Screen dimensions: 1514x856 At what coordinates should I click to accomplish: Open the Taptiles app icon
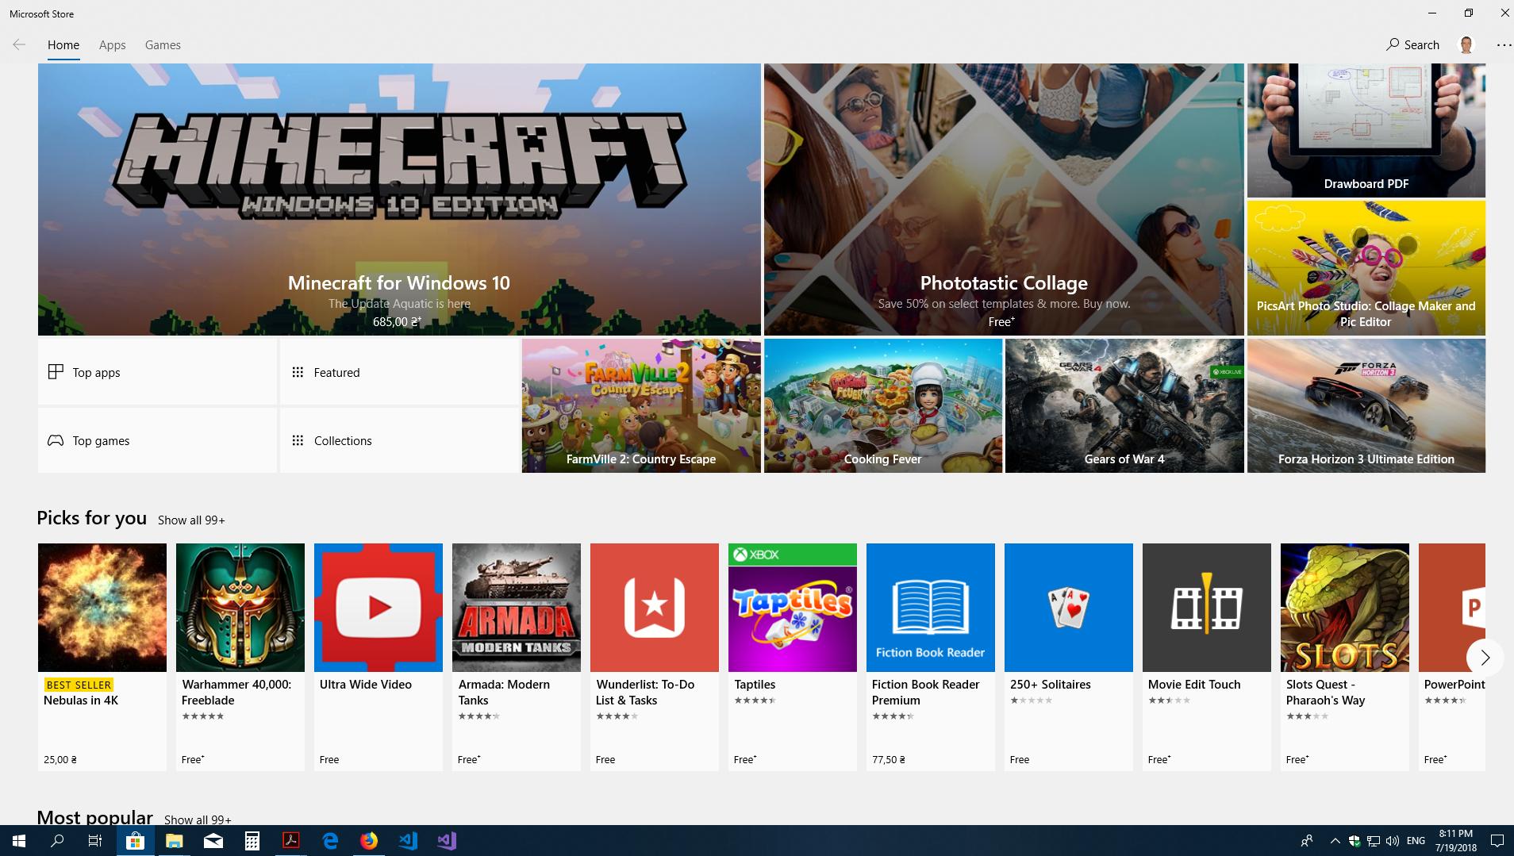[793, 608]
